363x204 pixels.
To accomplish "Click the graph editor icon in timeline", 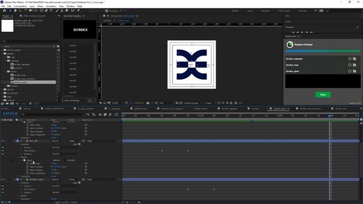I will (x=116, y=114).
